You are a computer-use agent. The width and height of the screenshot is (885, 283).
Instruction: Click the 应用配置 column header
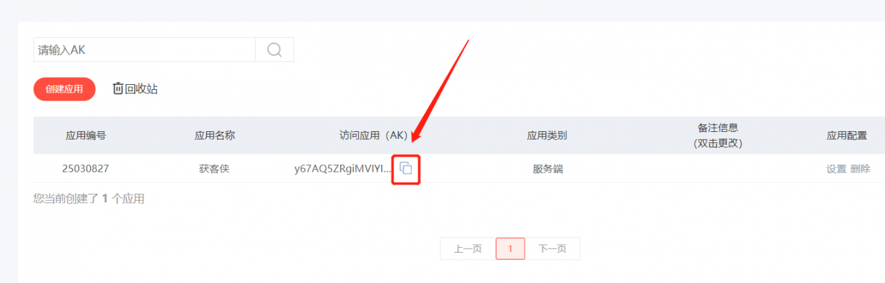coord(847,135)
